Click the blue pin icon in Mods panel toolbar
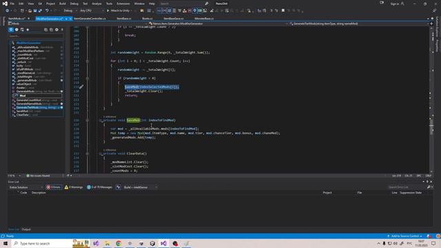Screen dimensions: 441x248 pos(11,30)
